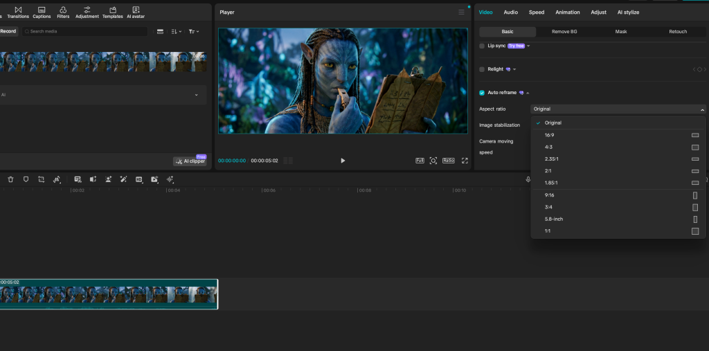Click the AI portrait person icon in toolbar
This screenshot has width=709, height=351.
click(x=109, y=179)
